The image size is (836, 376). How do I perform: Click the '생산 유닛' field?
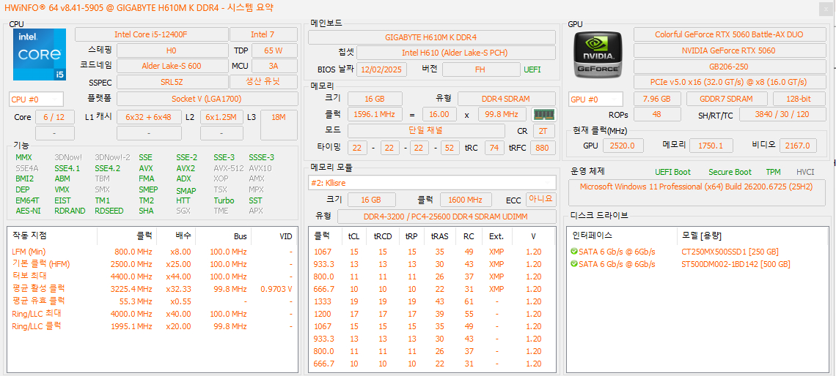click(x=263, y=83)
